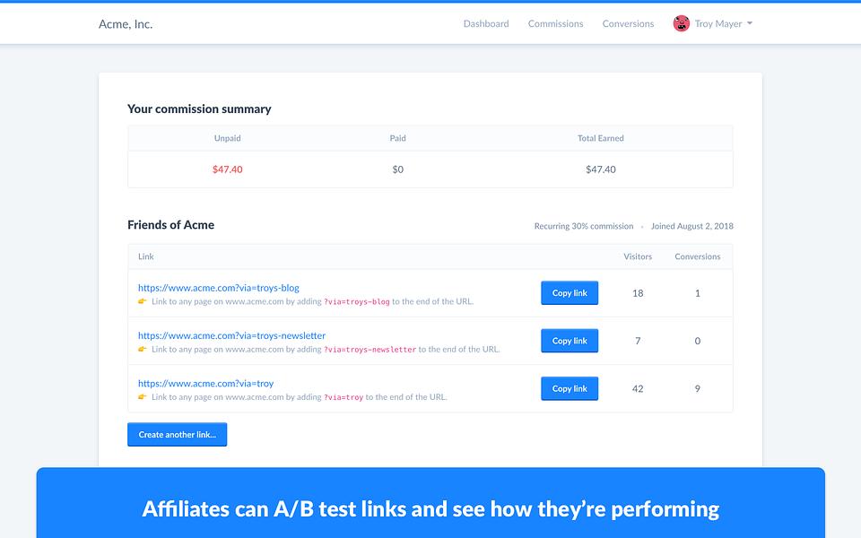Click pointing hand icon under via=troy link
Screen dimensions: 861x538
click(x=143, y=397)
